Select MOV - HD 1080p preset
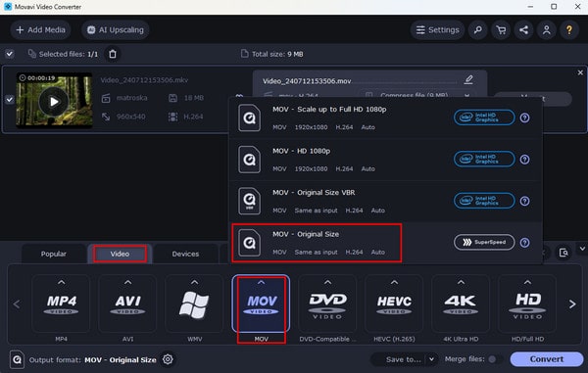Screen dimensions: 588x373 [385, 160]
